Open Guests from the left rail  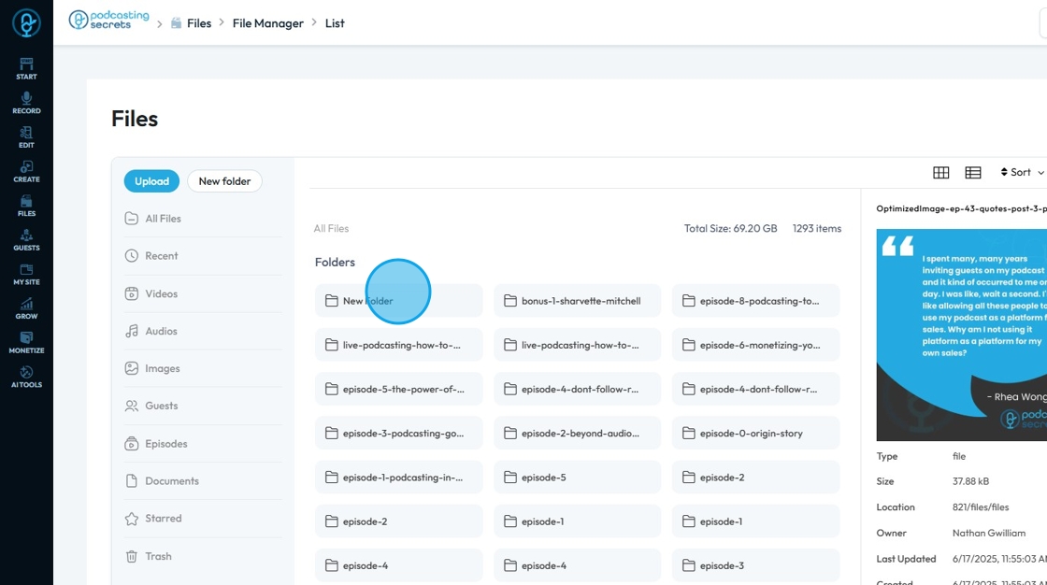click(x=26, y=240)
